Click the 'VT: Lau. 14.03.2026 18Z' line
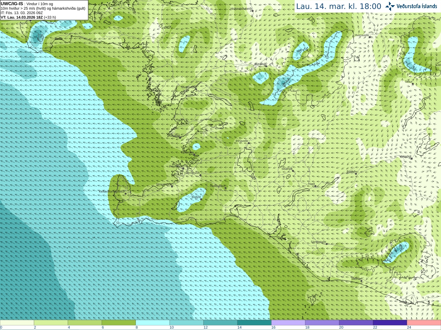This screenshot has height=330, width=441. (x=28, y=17)
